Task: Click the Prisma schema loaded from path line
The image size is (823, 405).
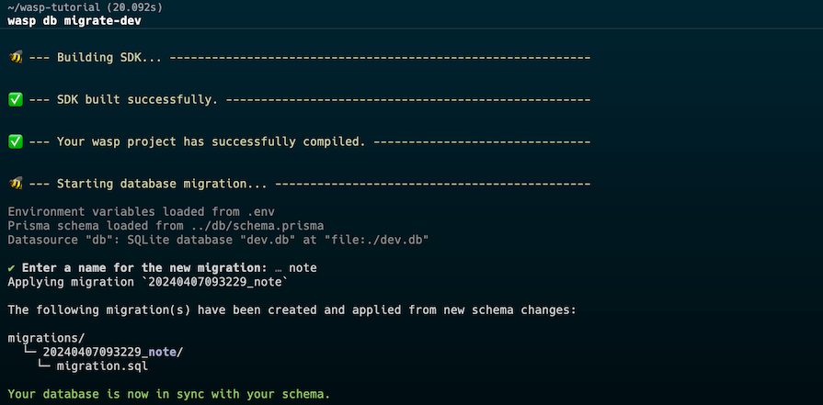Action: click(166, 226)
